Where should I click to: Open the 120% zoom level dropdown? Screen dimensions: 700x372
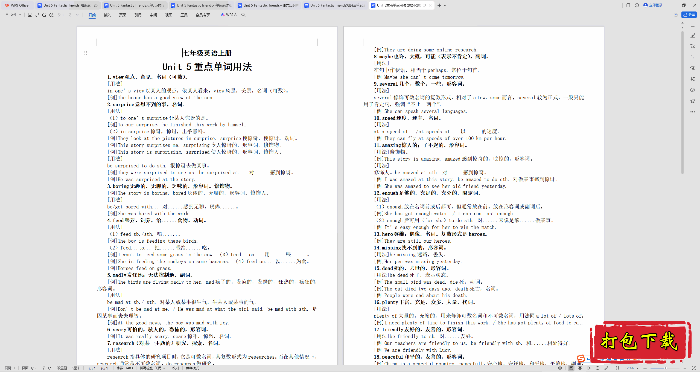pyautogui.click(x=632, y=368)
